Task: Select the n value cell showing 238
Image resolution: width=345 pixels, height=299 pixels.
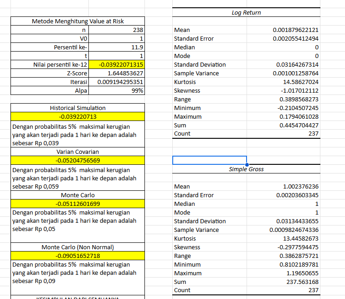Action: [x=117, y=30]
